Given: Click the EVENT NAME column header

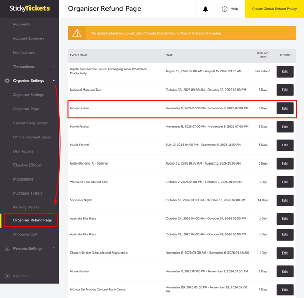Looking at the screenshot, I should [x=79, y=55].
